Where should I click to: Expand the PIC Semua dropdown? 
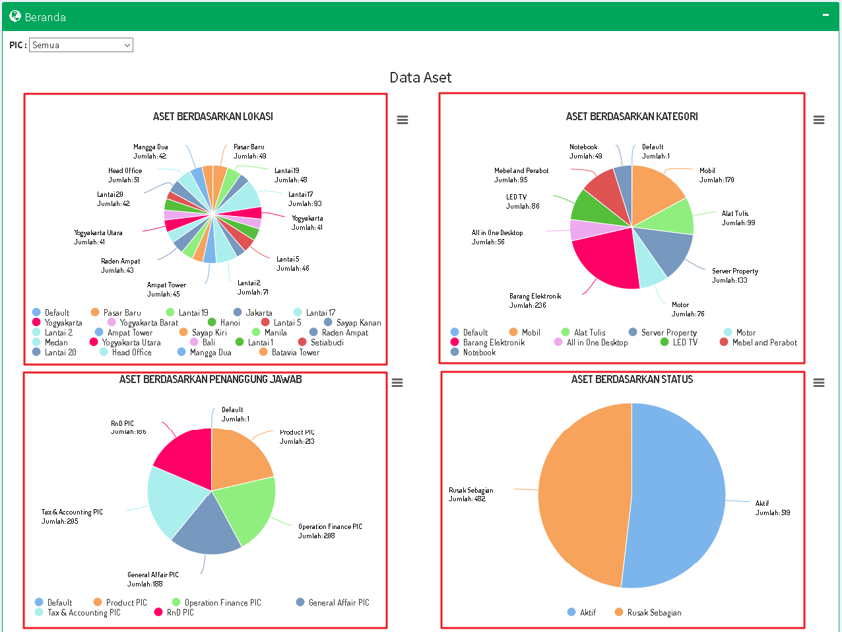coord(81,45)
